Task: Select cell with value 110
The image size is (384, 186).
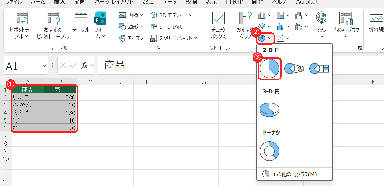Action: 61,120
